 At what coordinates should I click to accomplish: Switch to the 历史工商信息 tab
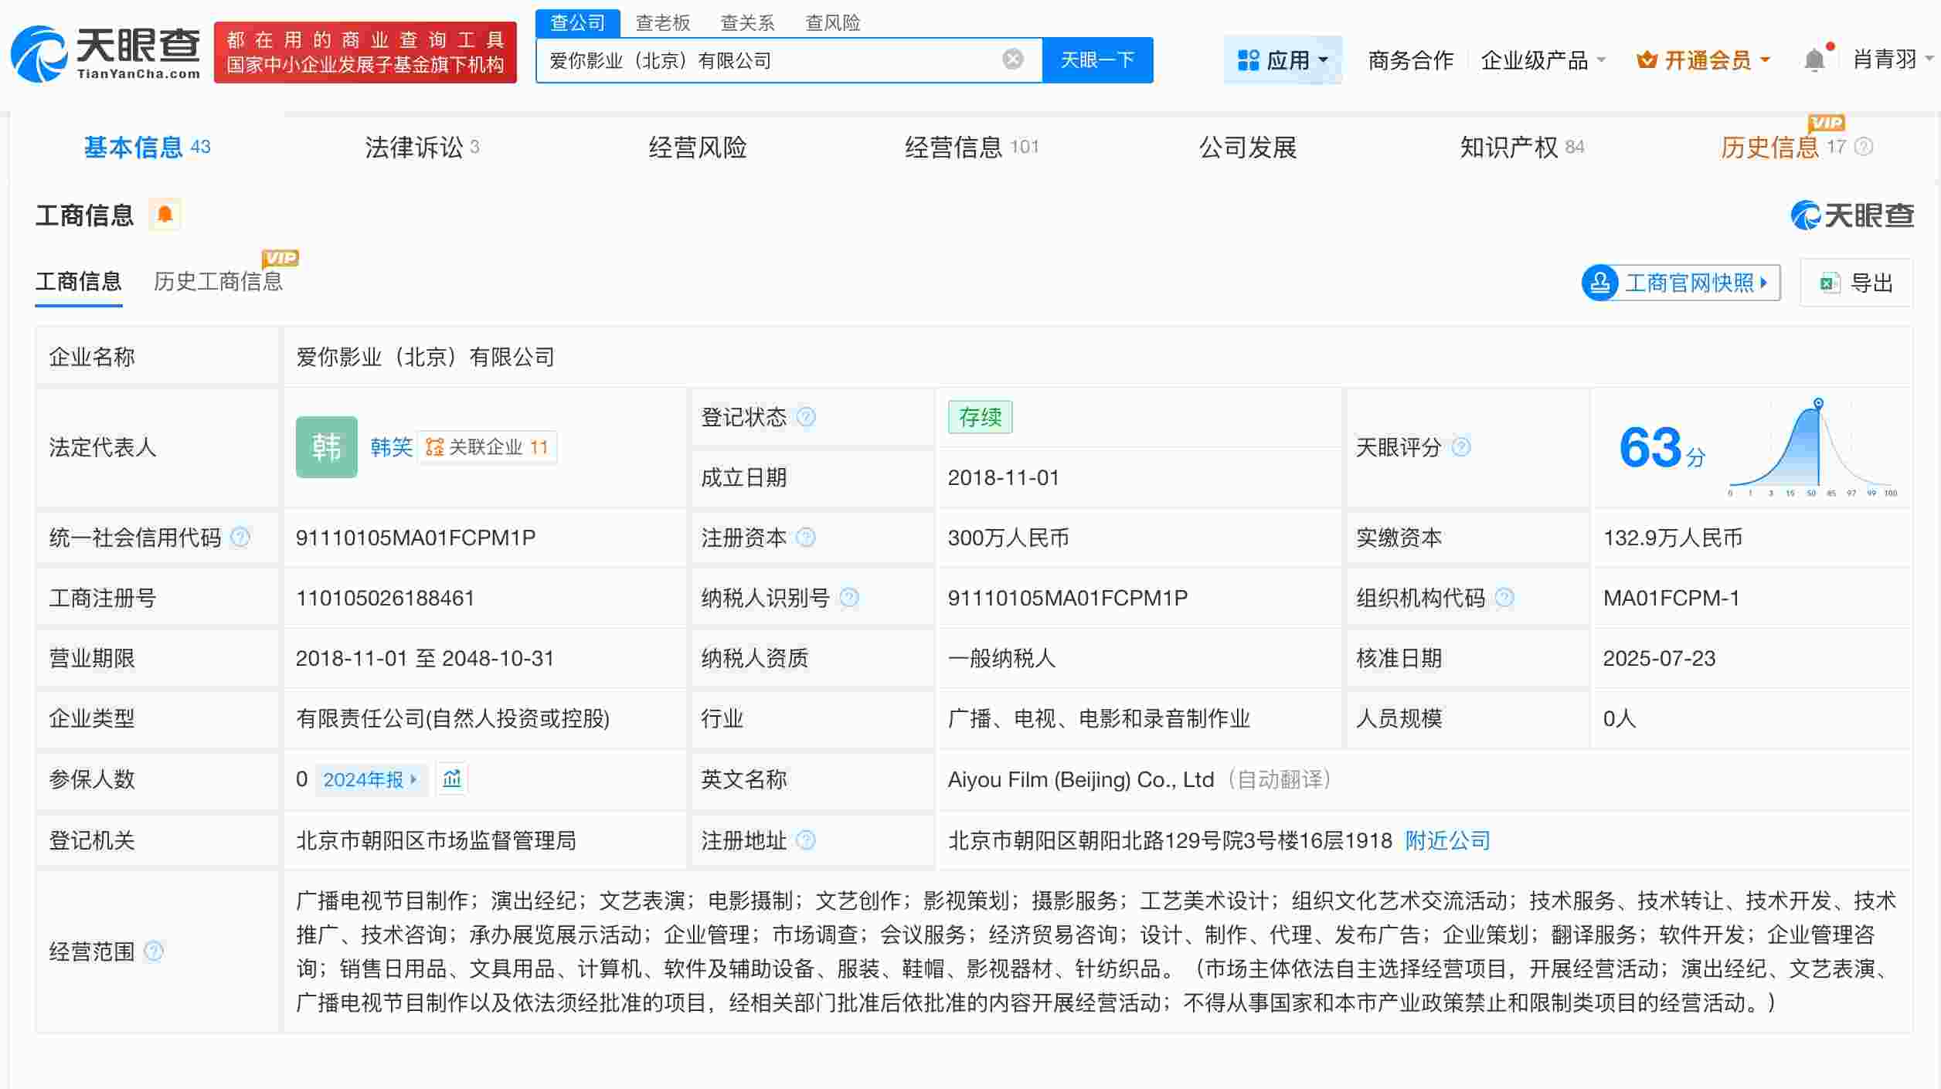tap(219, 282)
